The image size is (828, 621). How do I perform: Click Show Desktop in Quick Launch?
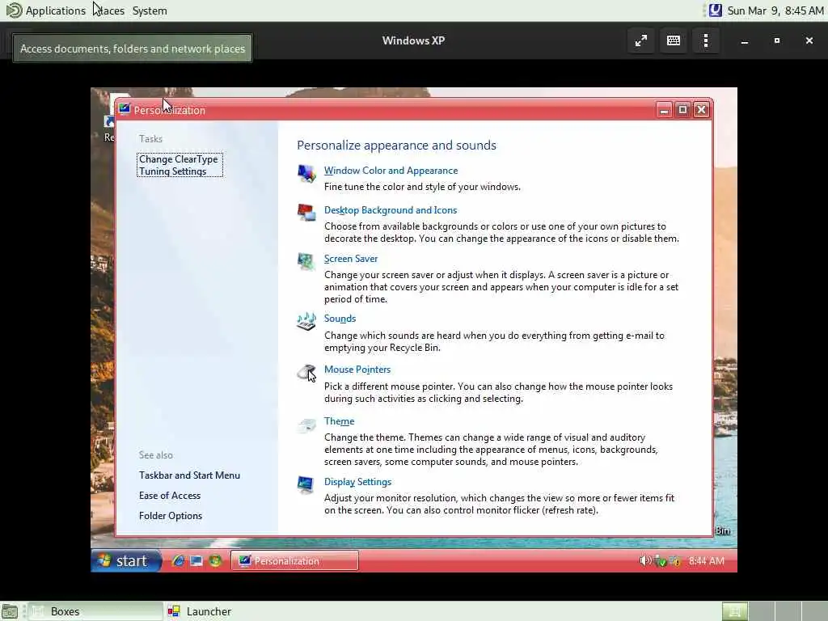(196, 561)
